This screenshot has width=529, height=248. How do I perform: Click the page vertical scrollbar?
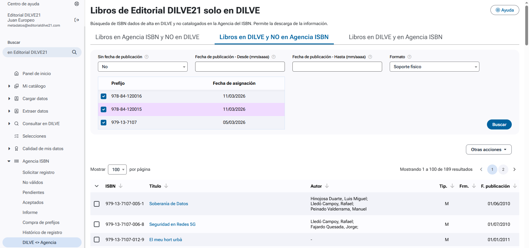coord(526,25)
